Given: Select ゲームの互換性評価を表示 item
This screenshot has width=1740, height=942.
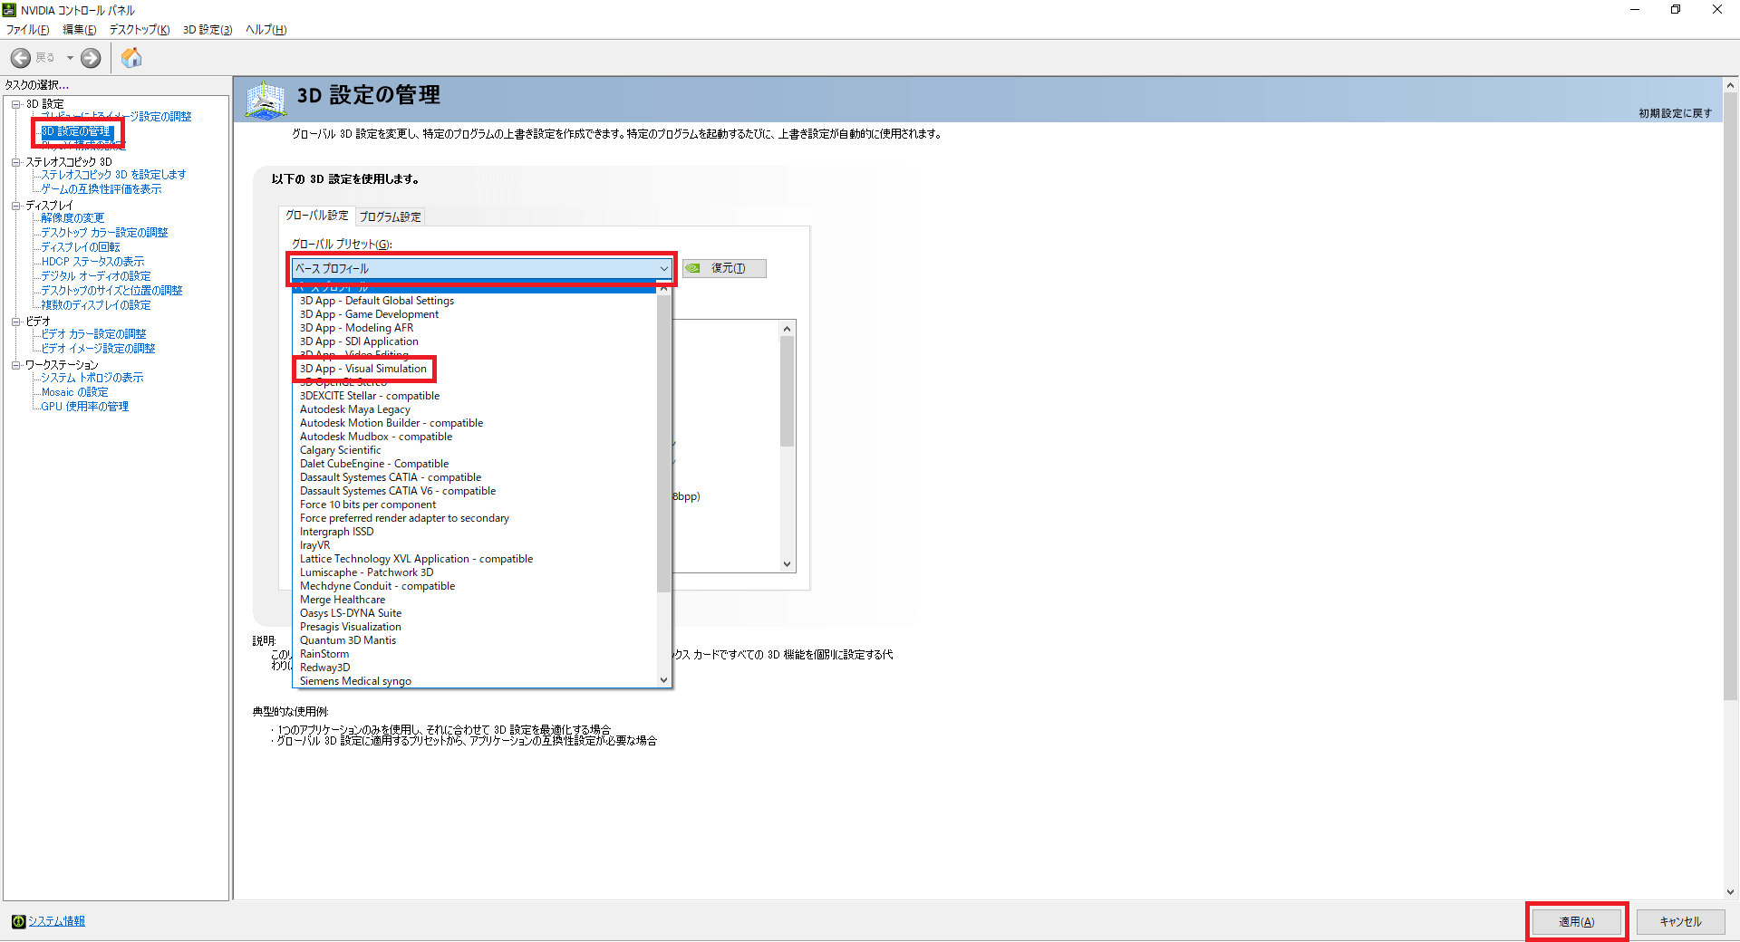Looking at the screenshot, I should (101, 189).
